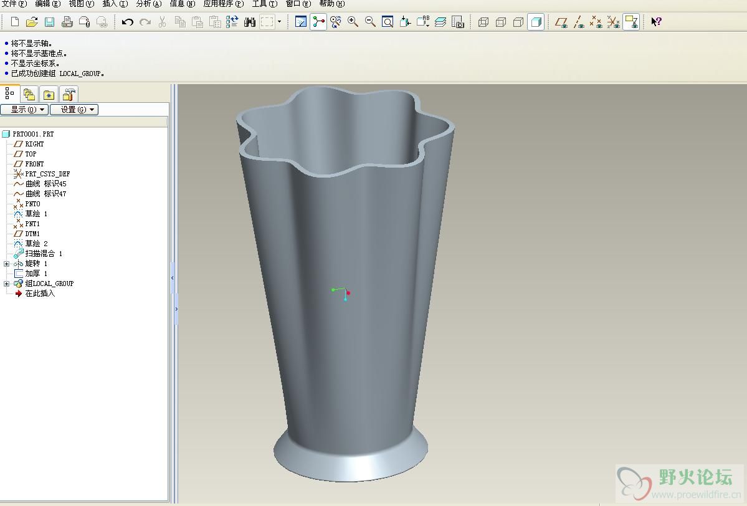
Task: Open the 帮助(H) menu
Action: [331, 4]
